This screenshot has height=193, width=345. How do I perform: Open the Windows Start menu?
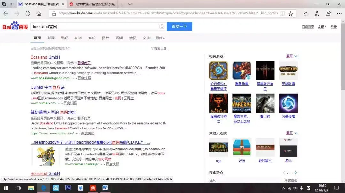tap(6, 188)
